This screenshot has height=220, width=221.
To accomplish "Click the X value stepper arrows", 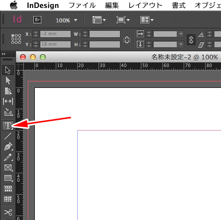I will click(36, 34).
